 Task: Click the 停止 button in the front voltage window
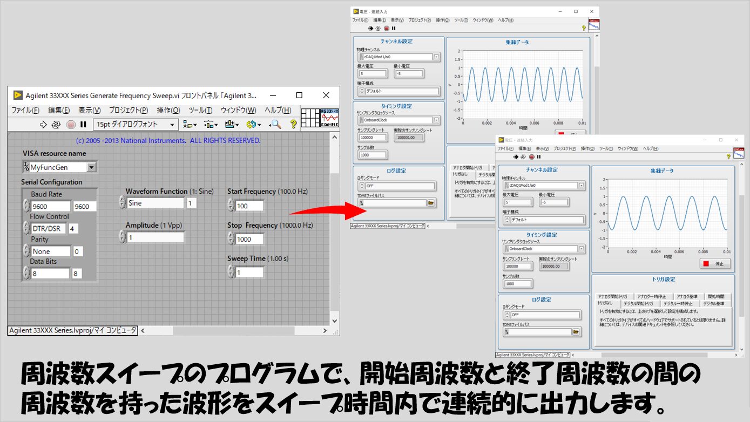click(715, 264)
